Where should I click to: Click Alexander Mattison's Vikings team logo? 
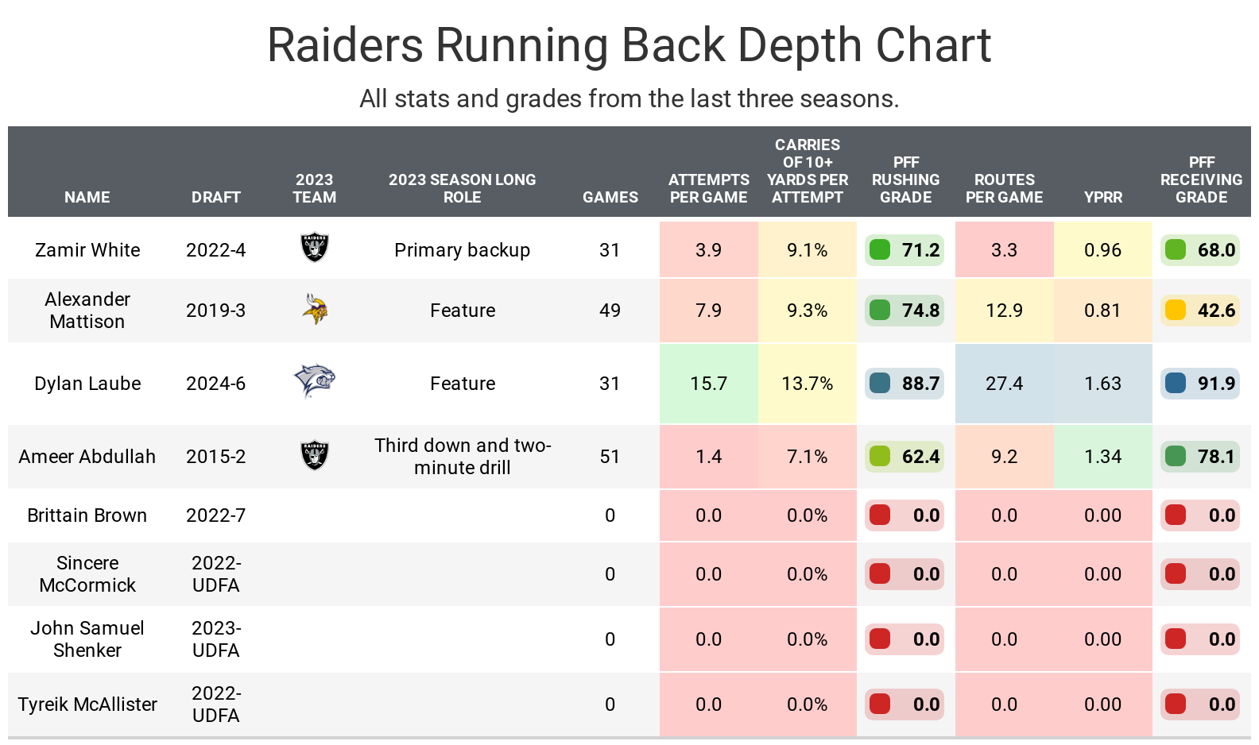(315, 309)
